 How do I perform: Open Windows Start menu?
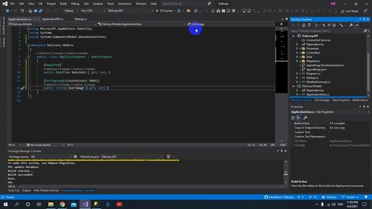pos(5,204)
